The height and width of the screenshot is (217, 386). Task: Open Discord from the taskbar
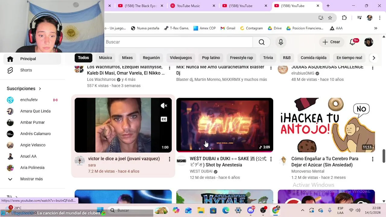click(251, 210)
